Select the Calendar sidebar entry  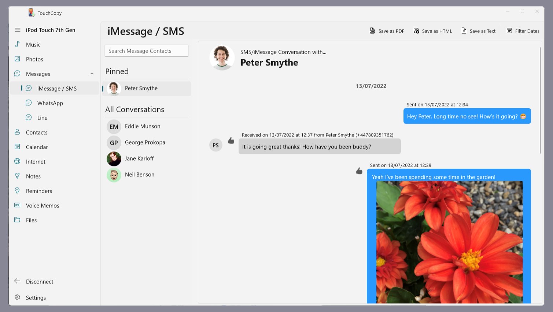coord(54,147)
